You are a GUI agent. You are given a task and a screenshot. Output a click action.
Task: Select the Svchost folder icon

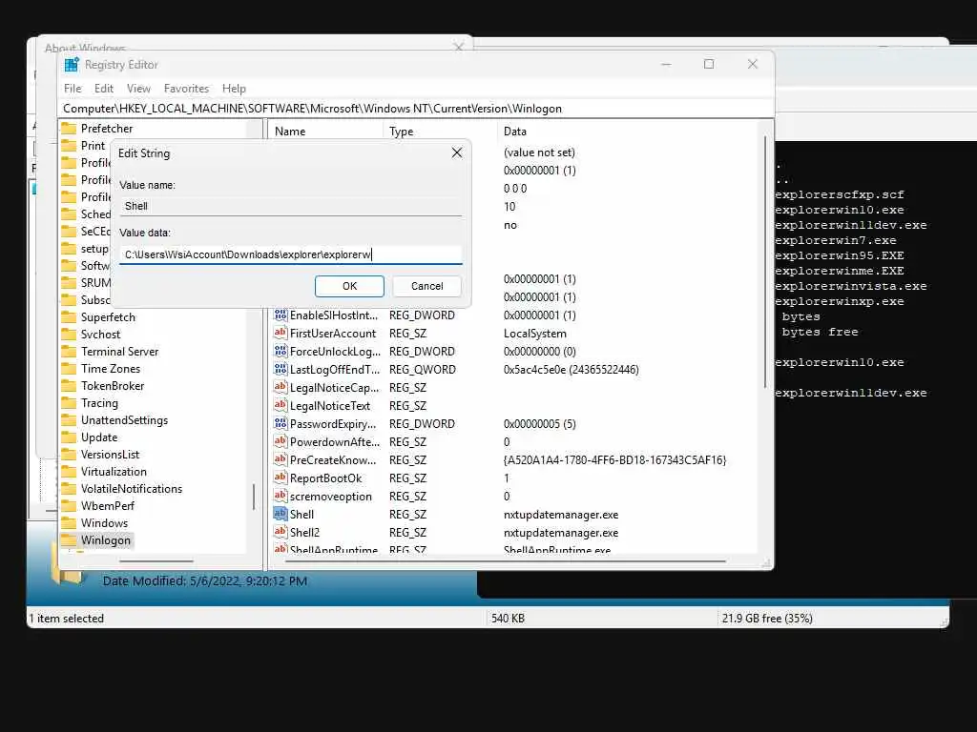point(69,335)
